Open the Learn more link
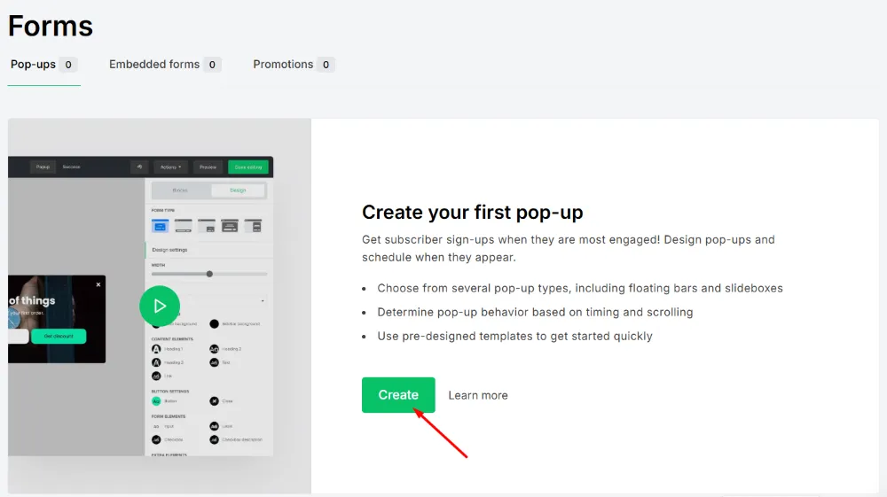The height and width of the screenshot is (497, 887). [x=478, y=395]
